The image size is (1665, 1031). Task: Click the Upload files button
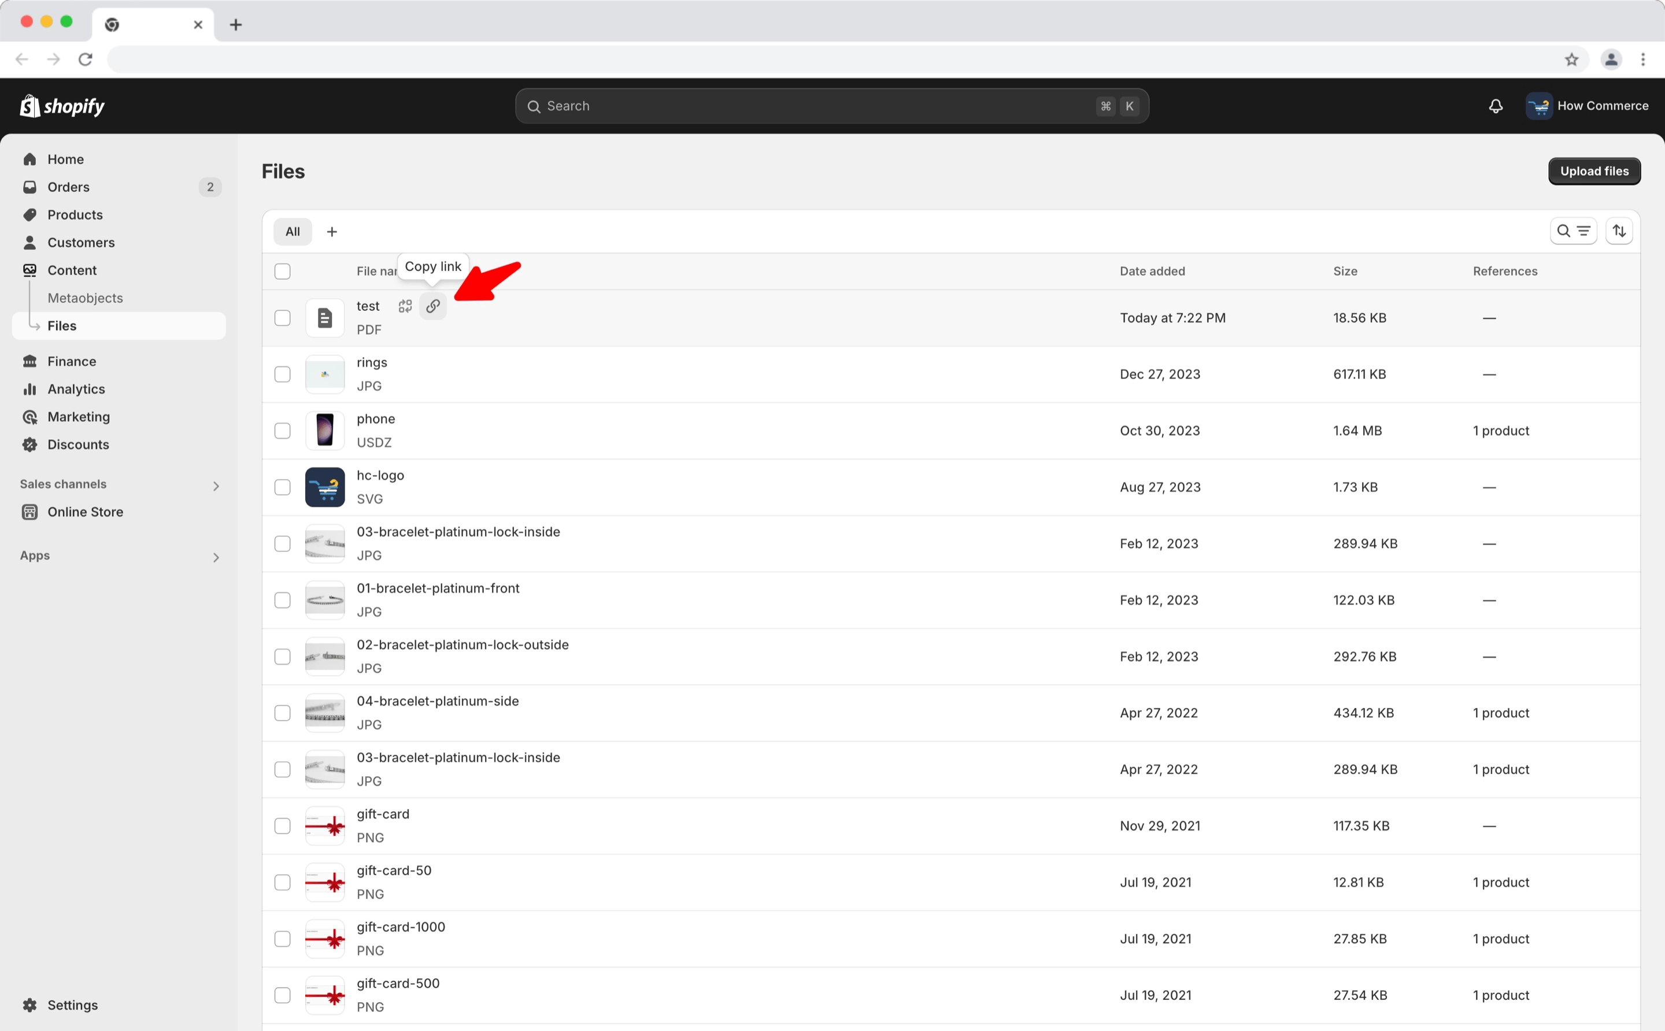[x=1594, y=171]
